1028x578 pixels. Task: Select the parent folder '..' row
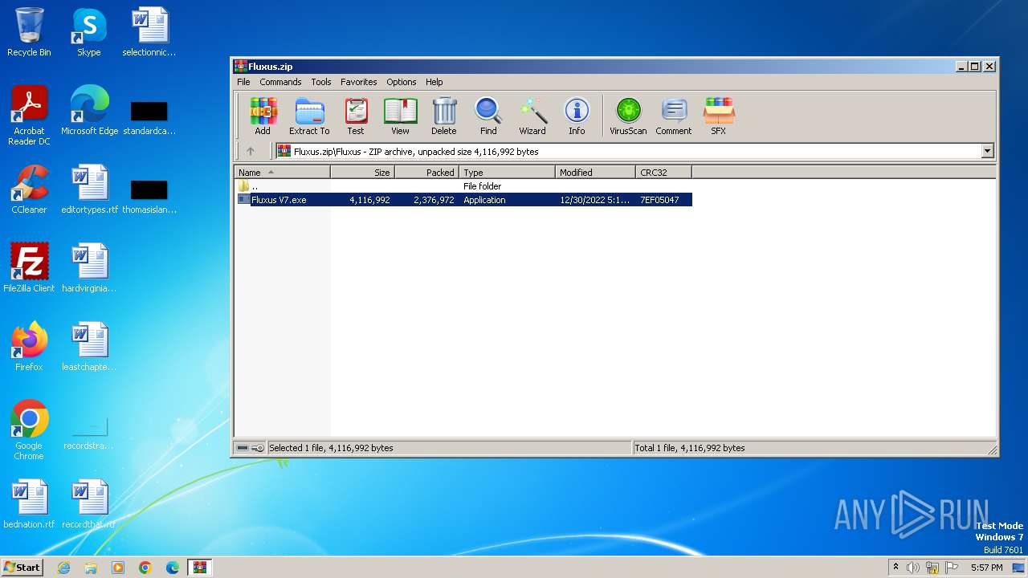point(463,186)
